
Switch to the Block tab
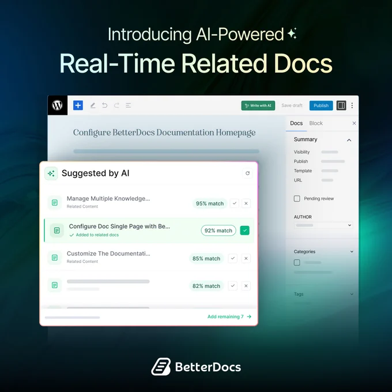coord(316,123)
